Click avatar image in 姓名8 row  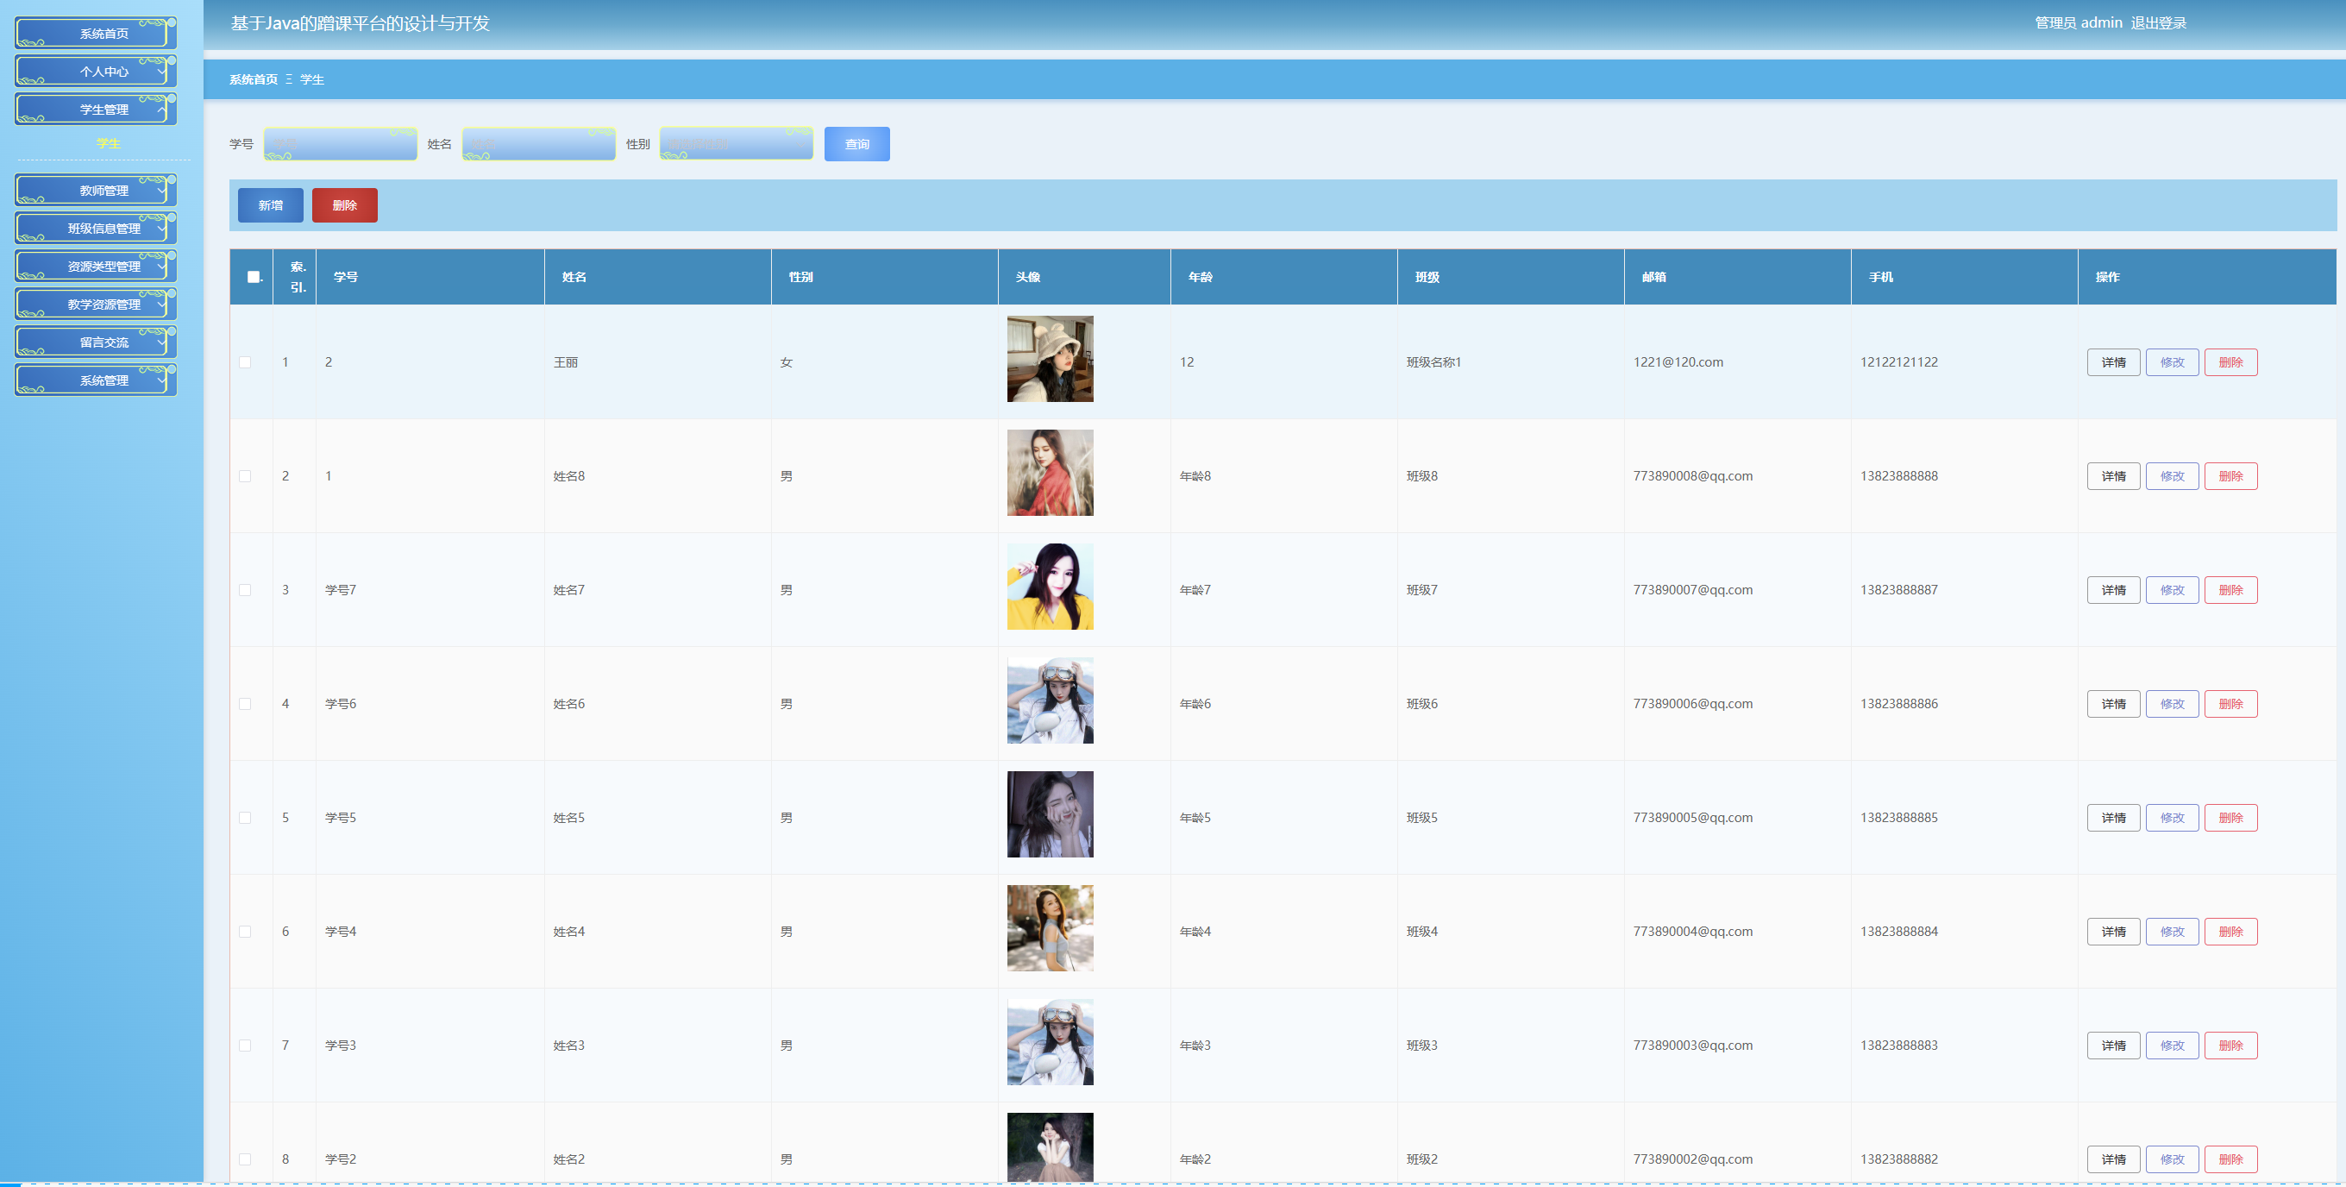coord(1049,473)
